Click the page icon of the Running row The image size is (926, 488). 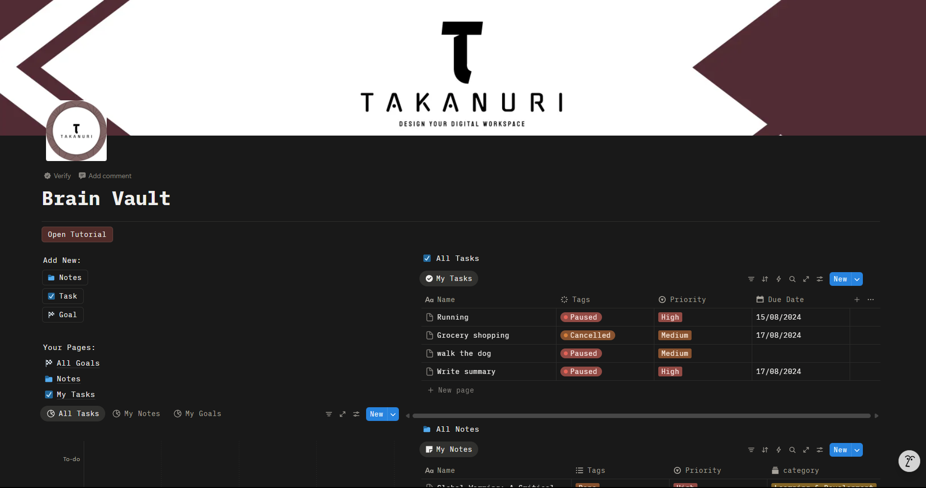click(430, 317)
